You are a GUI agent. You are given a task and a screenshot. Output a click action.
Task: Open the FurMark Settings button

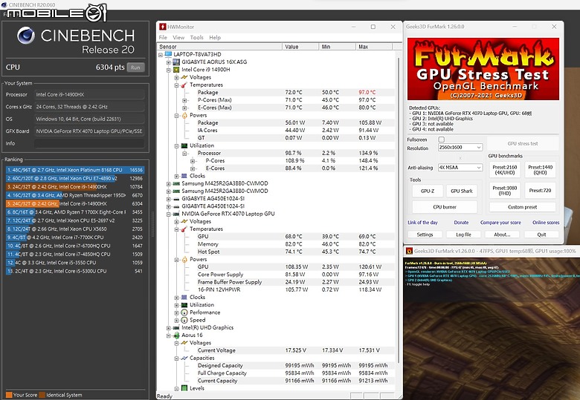(x=425, y=235)
